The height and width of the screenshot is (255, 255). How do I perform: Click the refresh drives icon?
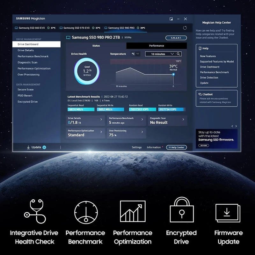[185, 28]
